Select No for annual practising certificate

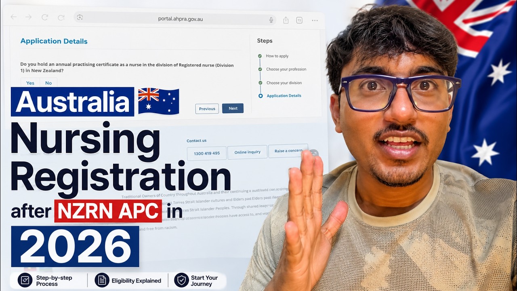(x=48, y=82)
